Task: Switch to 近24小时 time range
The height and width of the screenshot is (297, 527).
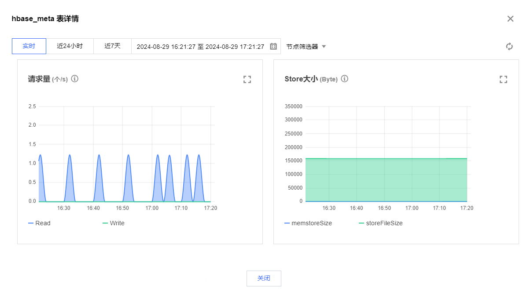Action: pyautogui.click(x=70, y=46)
